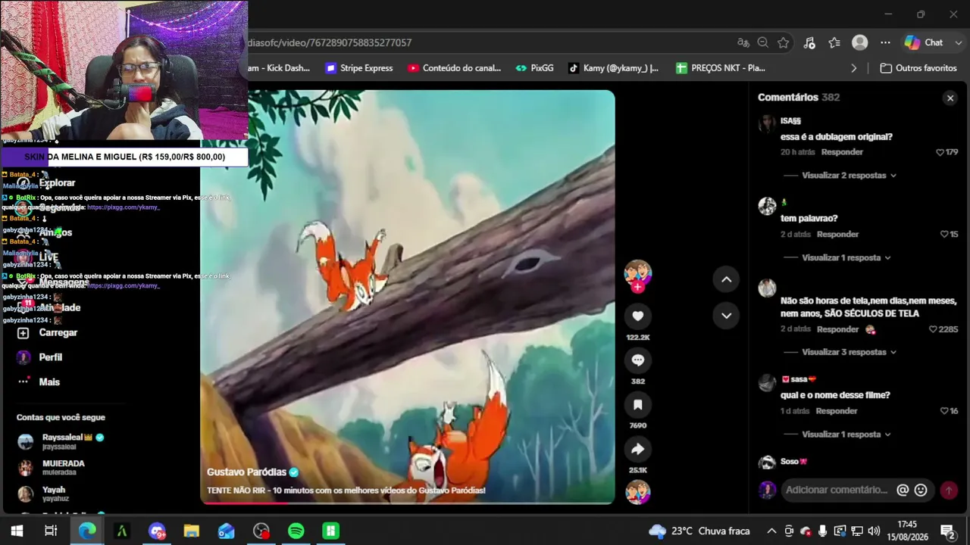Open the 'Conteúdo do canal...' YouTube bookmark
Viewport: 970px width, 545px height.
[x=454, y=68]
